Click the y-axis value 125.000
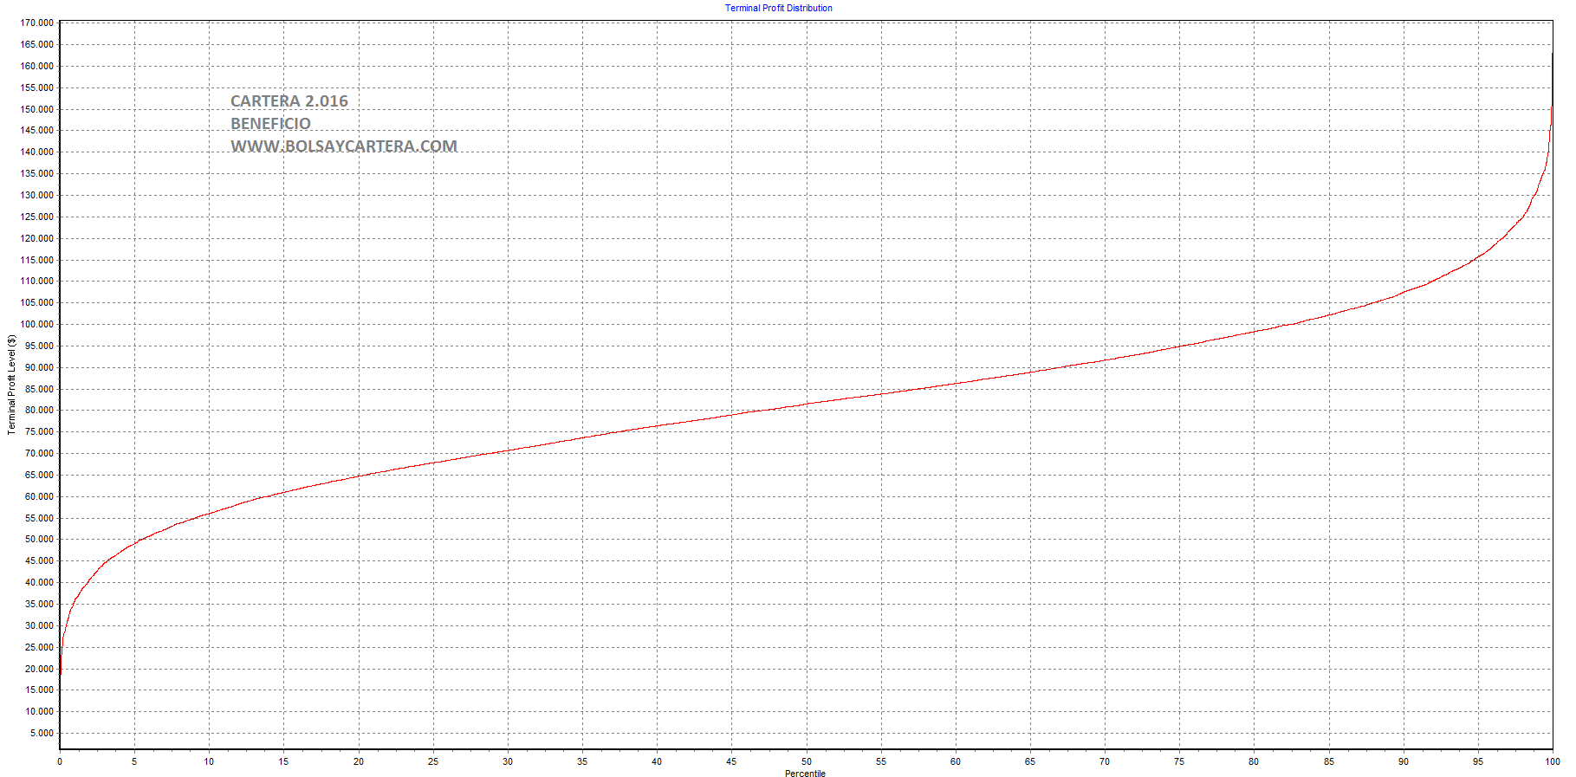This screenshot has width=1576, height=777. click(37, 217)
